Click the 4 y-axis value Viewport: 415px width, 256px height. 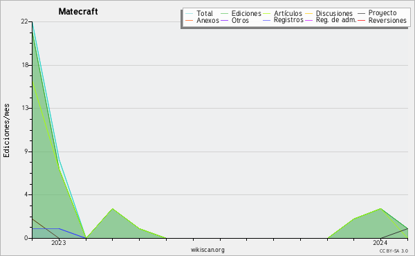pos(26,194)
